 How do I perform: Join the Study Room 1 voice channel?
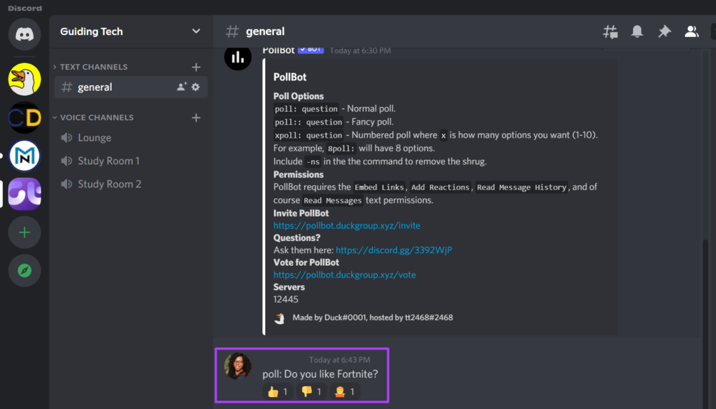click(x=131, y=161)
